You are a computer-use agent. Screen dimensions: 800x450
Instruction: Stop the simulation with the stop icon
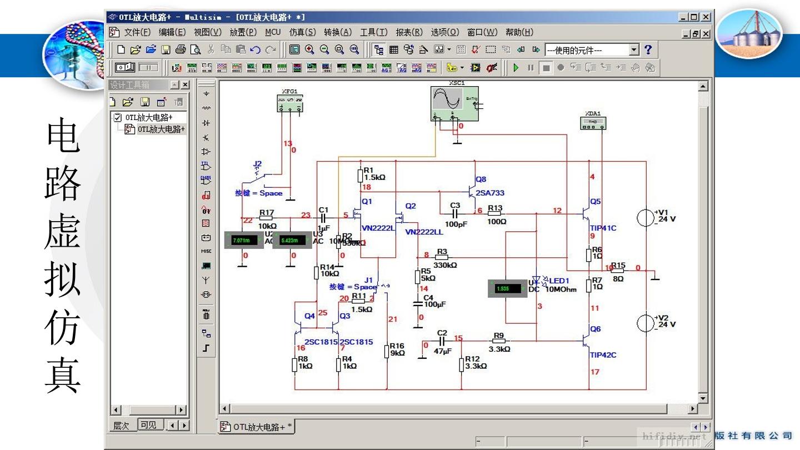pos(546,68)
